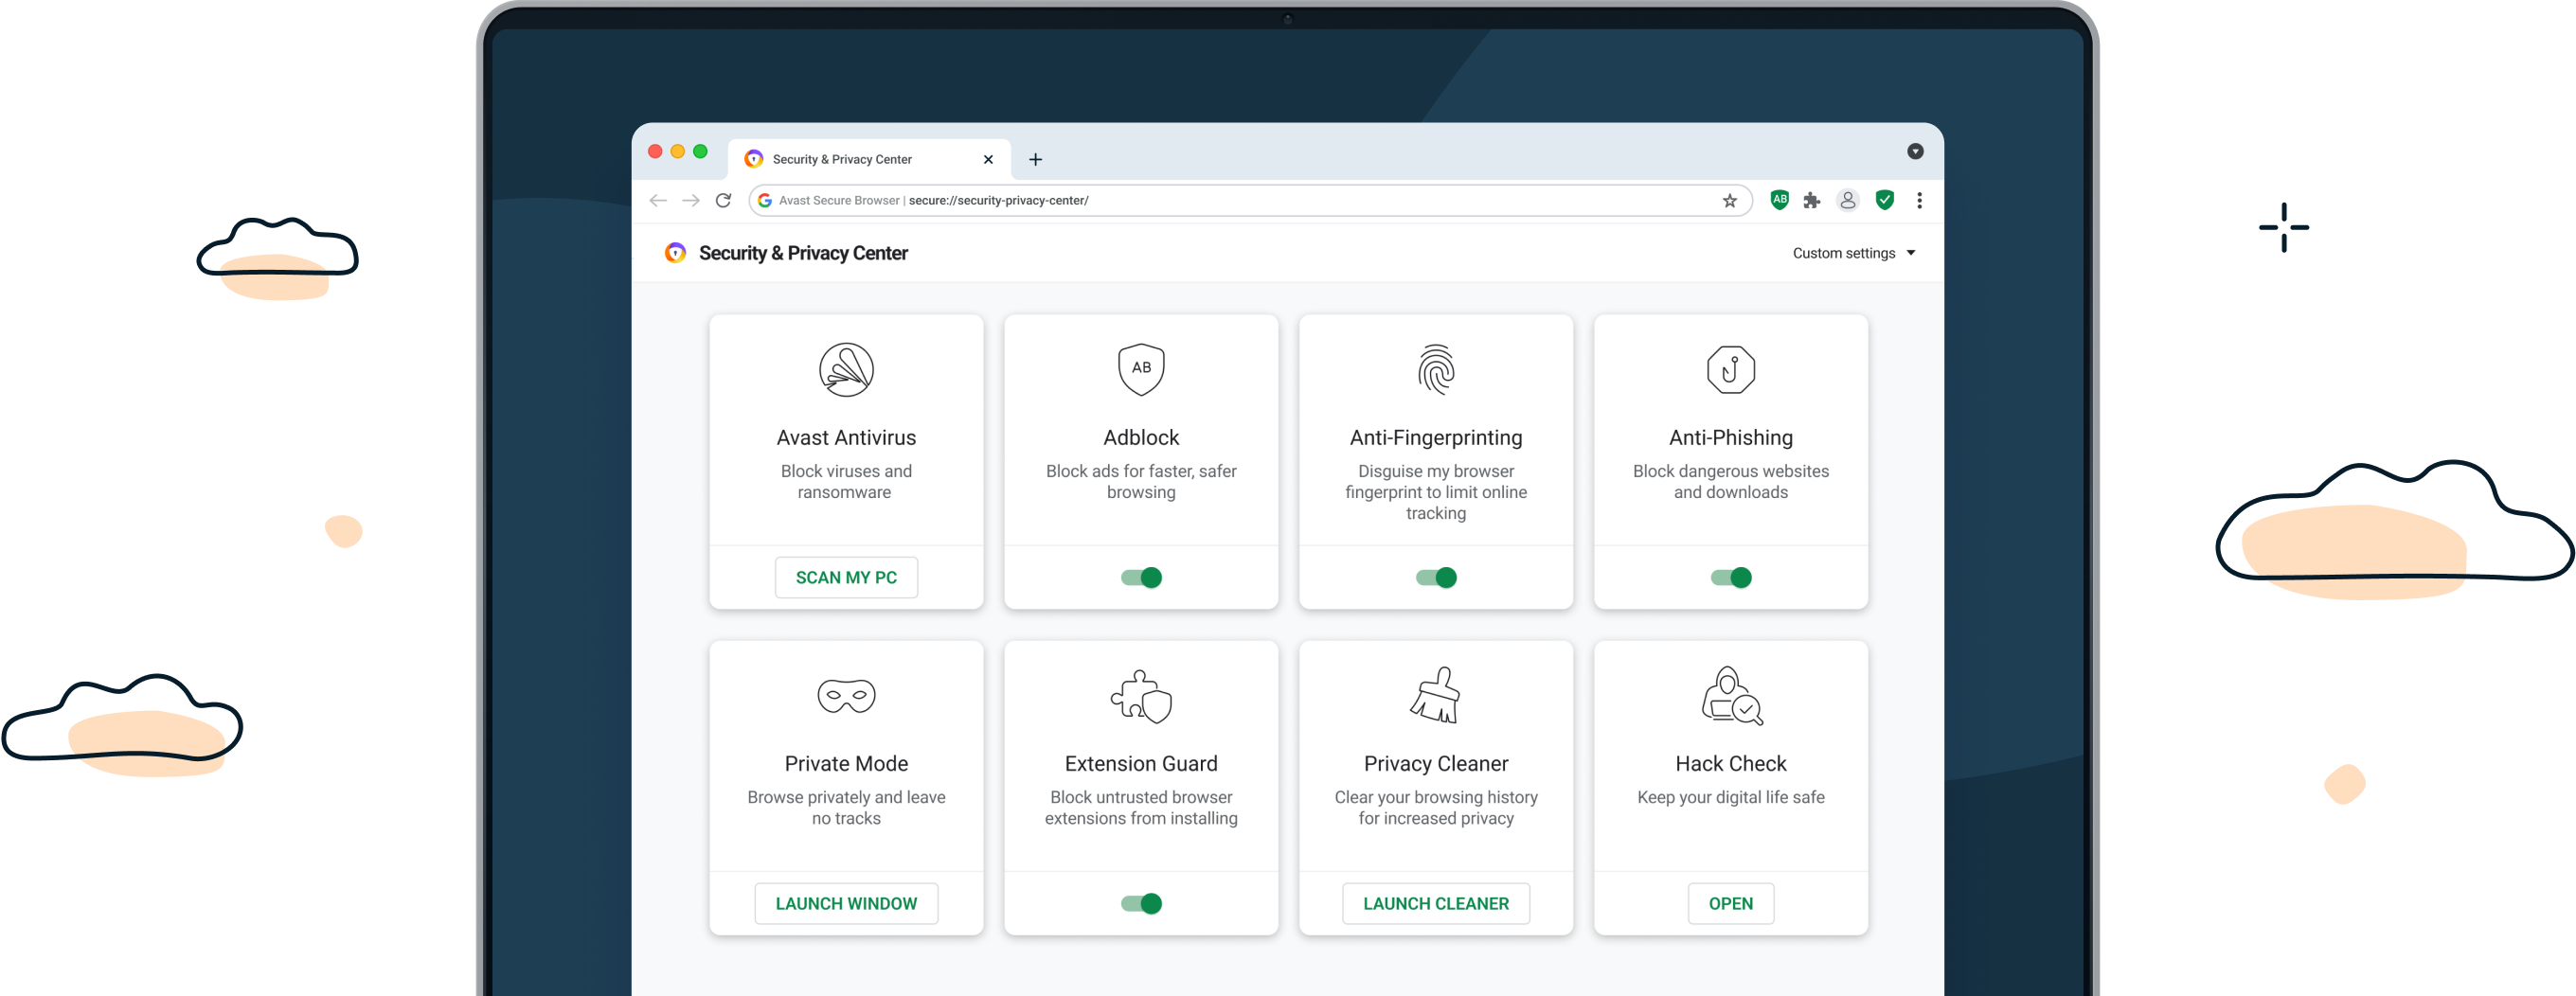Open the Avast Antivirus panel icon
The image size is (2576, 996).
[x=846, y=368]
